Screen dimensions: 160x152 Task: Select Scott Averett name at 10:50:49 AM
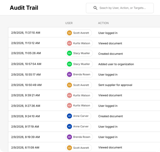[x=81, y=85]
